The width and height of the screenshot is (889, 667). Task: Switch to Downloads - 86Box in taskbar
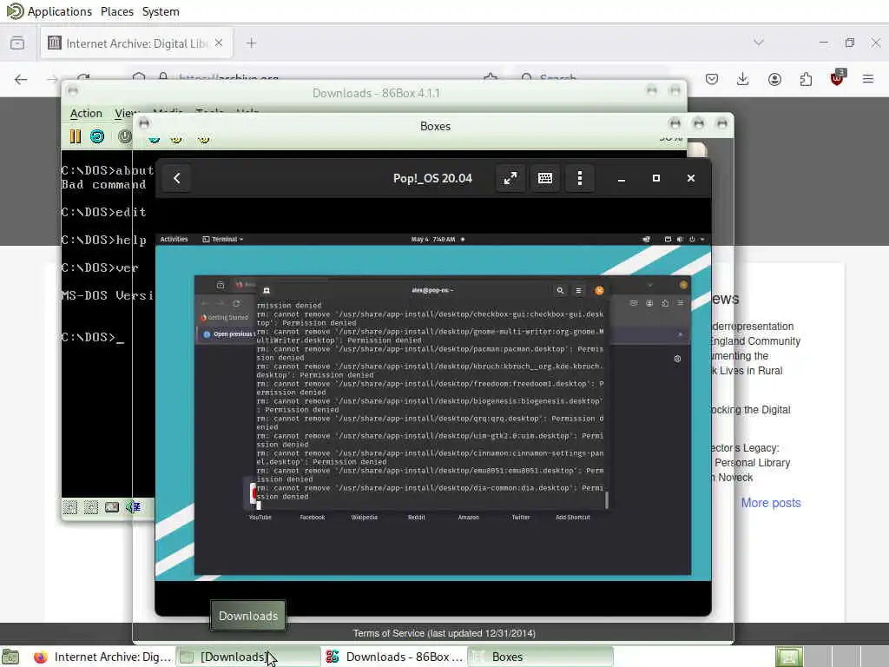[x=393, y=657]
